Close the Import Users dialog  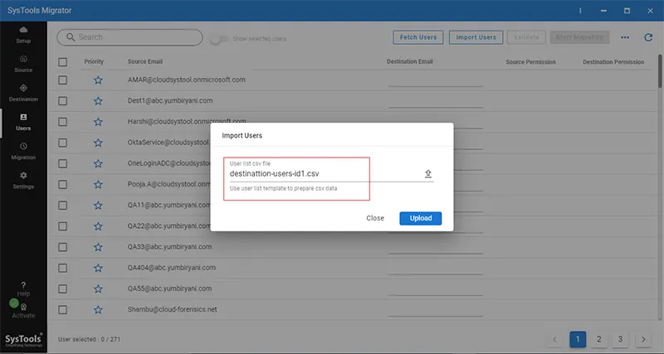click(x=375, y=218)
